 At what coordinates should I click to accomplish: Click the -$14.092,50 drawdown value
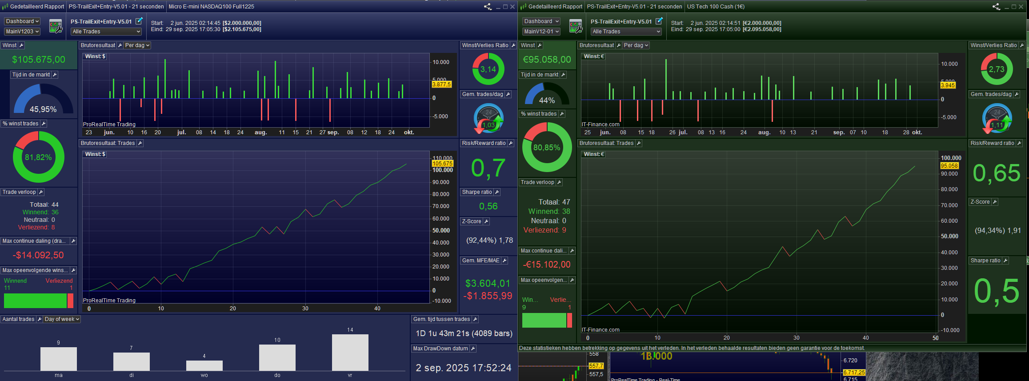click(38, 255)
